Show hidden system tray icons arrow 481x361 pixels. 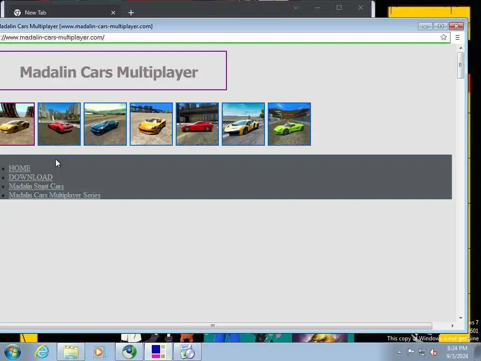pos(399,352)
